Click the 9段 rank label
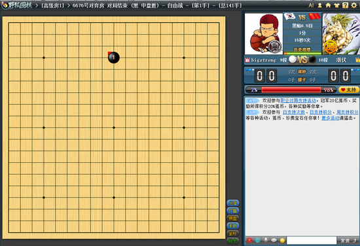 (x=283, y=60)
